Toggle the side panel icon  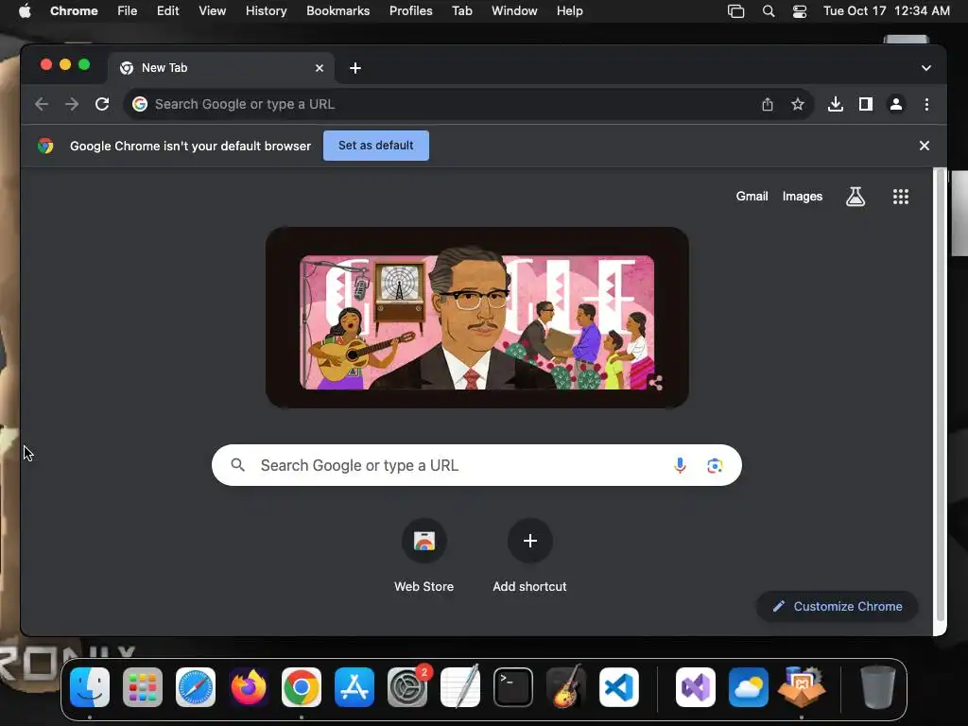pos(866,104)
